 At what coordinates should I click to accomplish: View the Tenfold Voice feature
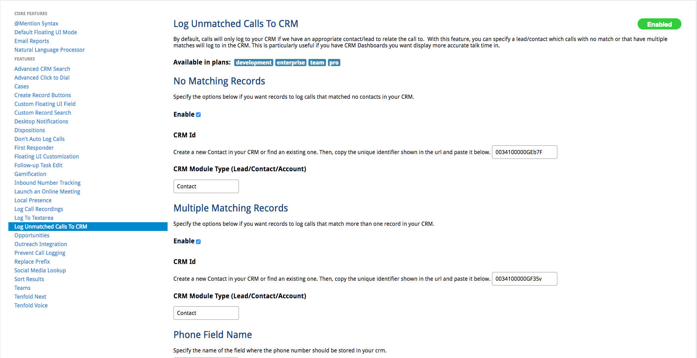tap(31, 305)
